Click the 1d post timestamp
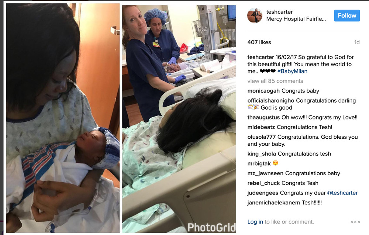The image size is (369, 235). [x=357, y=42]
